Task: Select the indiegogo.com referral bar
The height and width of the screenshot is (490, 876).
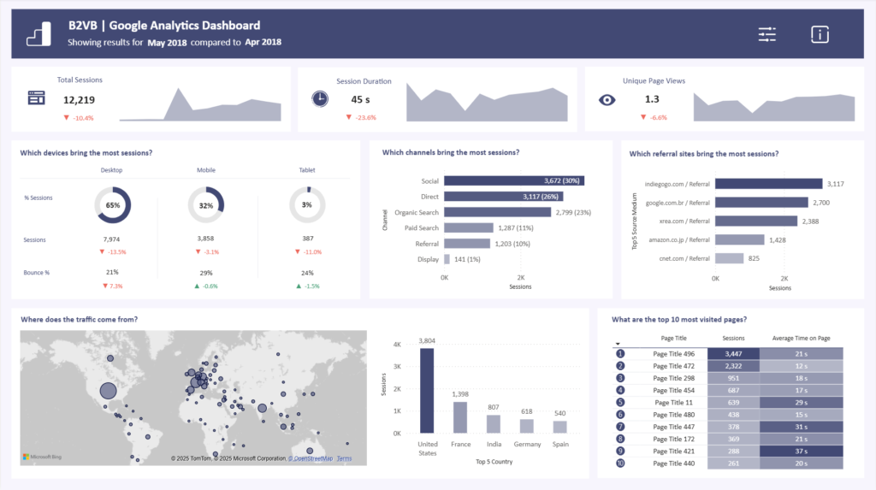Action: pyautogui.click(x=767, y=183)
